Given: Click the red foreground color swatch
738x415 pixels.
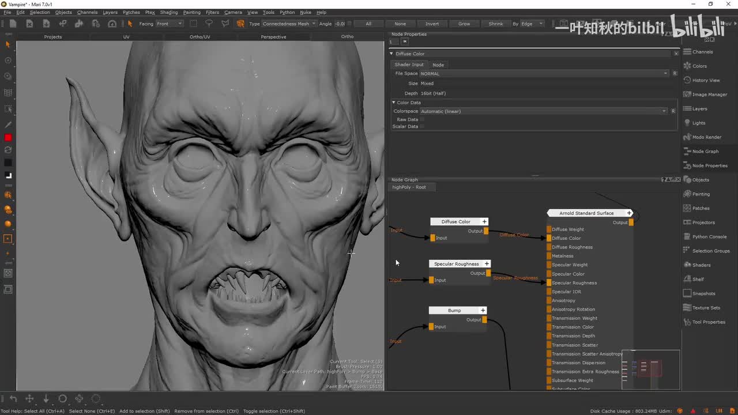Looking at the screenshot, I should pos(8,138).
